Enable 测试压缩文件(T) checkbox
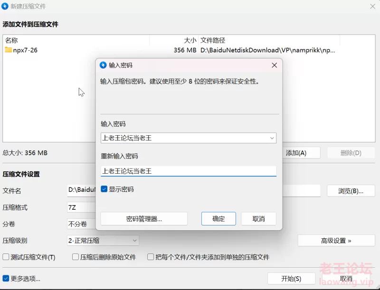Screen dimensions: 380x290 coord(6,257)
